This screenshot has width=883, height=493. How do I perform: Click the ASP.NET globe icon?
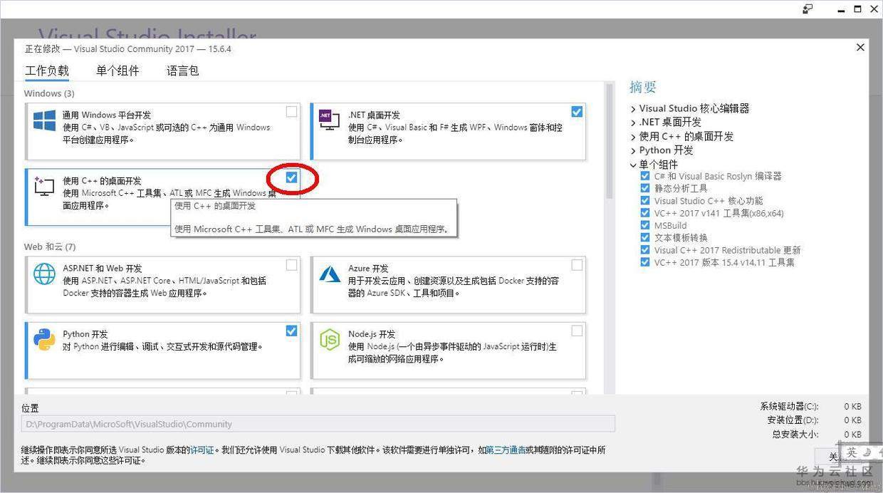click(44, 274)
